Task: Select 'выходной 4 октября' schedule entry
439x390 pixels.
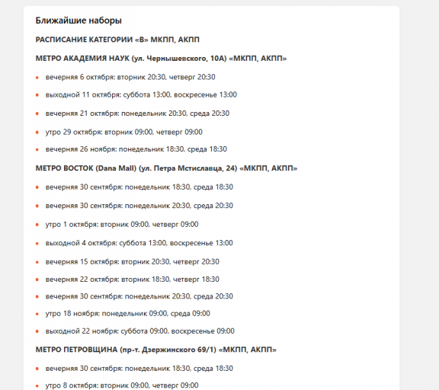Action: [139, 243]
